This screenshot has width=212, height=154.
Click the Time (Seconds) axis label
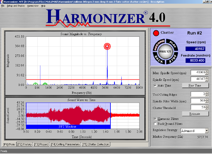[x=82, y=137]
